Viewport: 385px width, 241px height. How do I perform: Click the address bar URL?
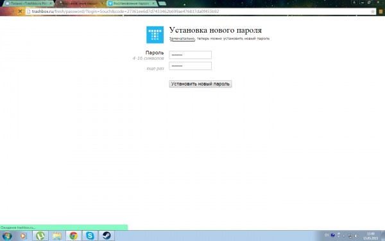point(126,12)
